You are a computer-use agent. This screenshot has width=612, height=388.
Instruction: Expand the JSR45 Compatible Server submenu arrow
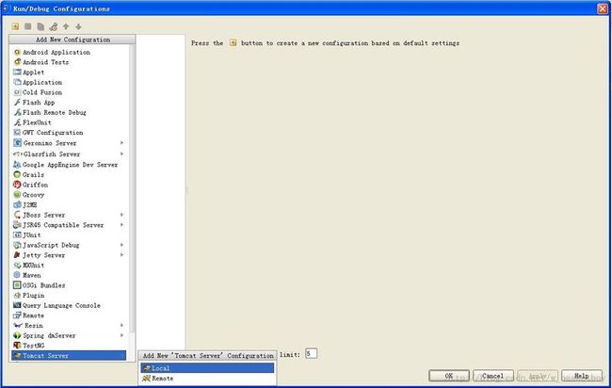click(x=121, y=225)
